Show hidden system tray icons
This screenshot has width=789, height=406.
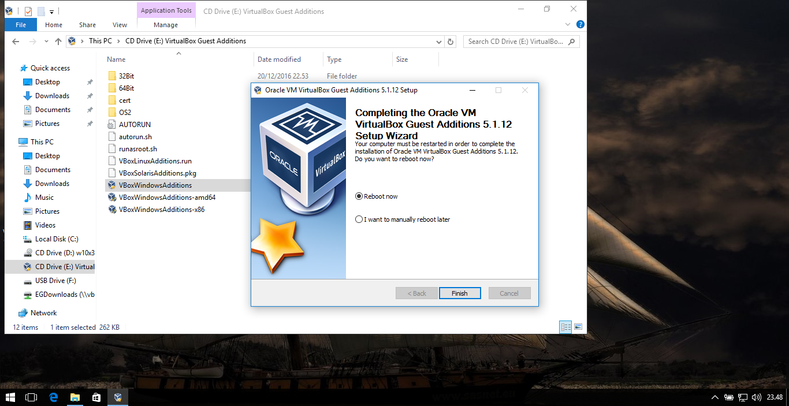715,397
